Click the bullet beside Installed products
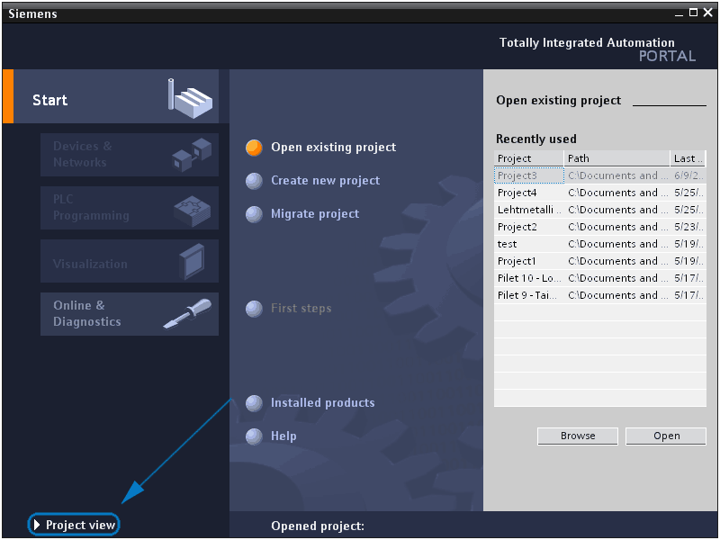Image resolution: width=720 pixels, height=540 pixels. pos(254,403)
